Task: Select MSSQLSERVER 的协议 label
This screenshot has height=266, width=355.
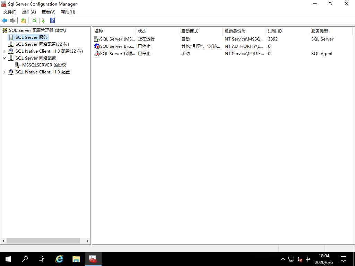Action: point(44,65)
